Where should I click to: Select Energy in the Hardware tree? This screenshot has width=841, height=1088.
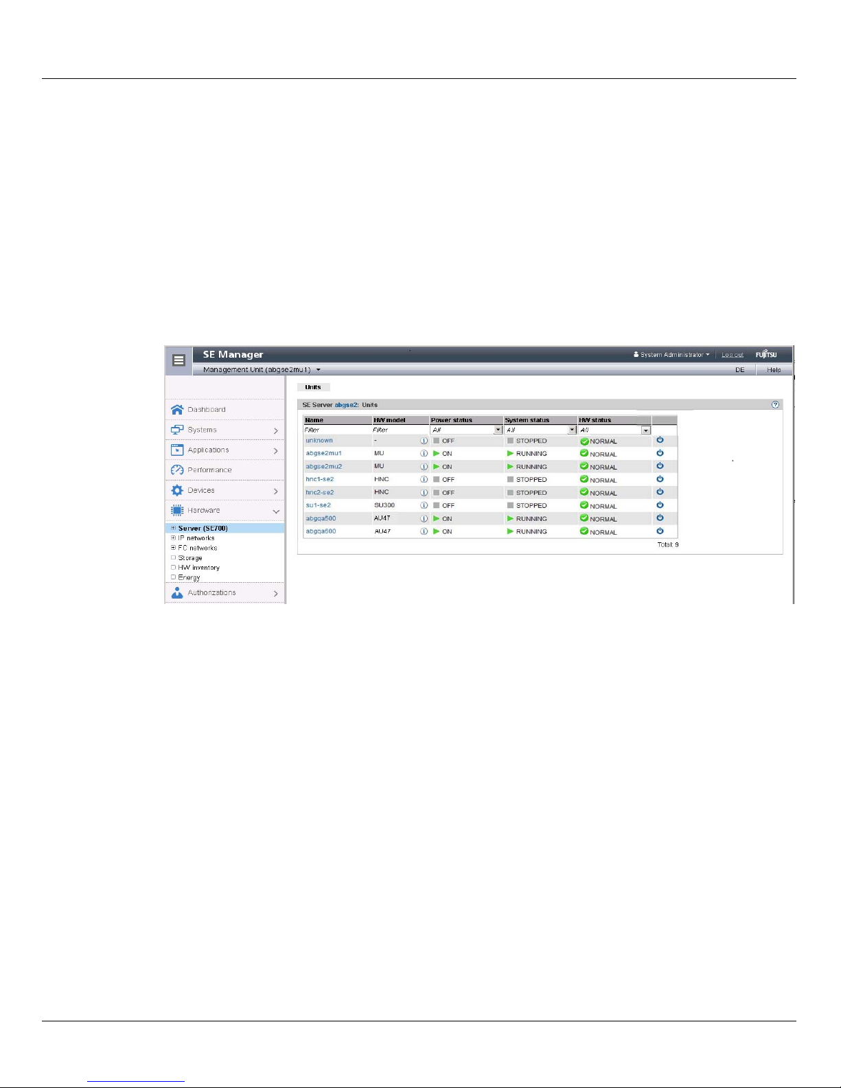point(189,577)
